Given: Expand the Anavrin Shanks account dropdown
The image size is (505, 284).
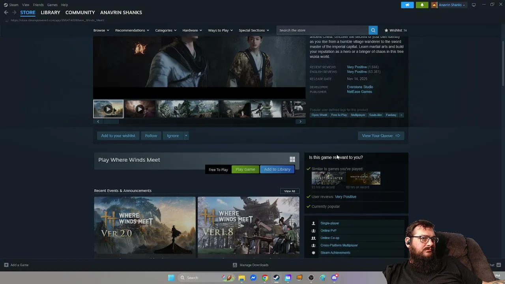Looking at the screenshot, I should click(x=452, y=5).
